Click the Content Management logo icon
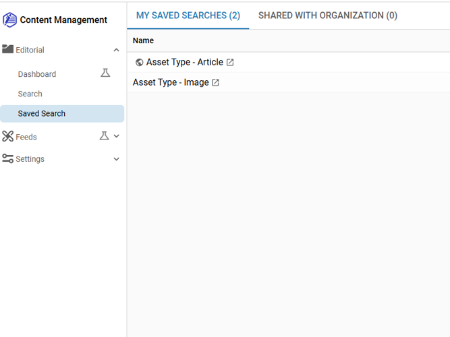Screen dimensions: 450x337 (x=10, y=20)
